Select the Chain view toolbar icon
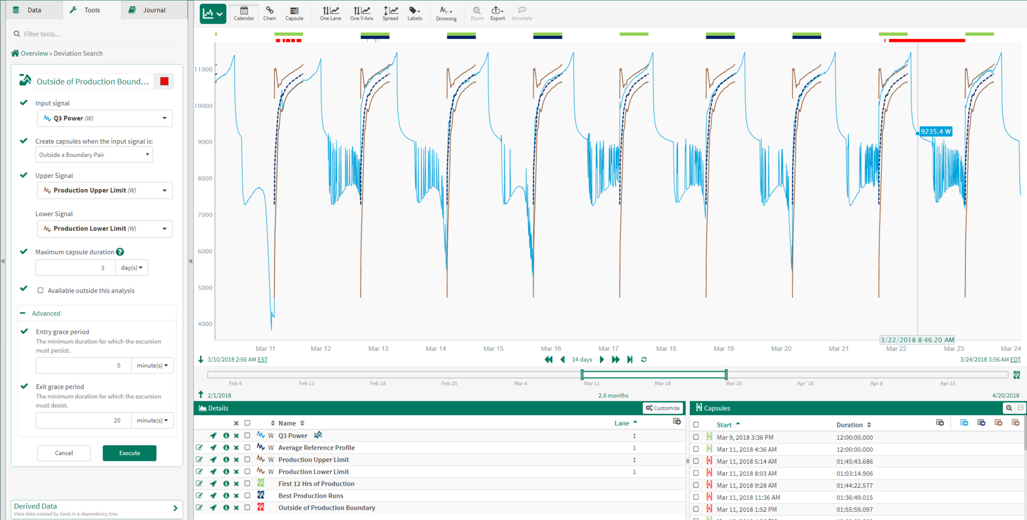 (x=270, y=13)
